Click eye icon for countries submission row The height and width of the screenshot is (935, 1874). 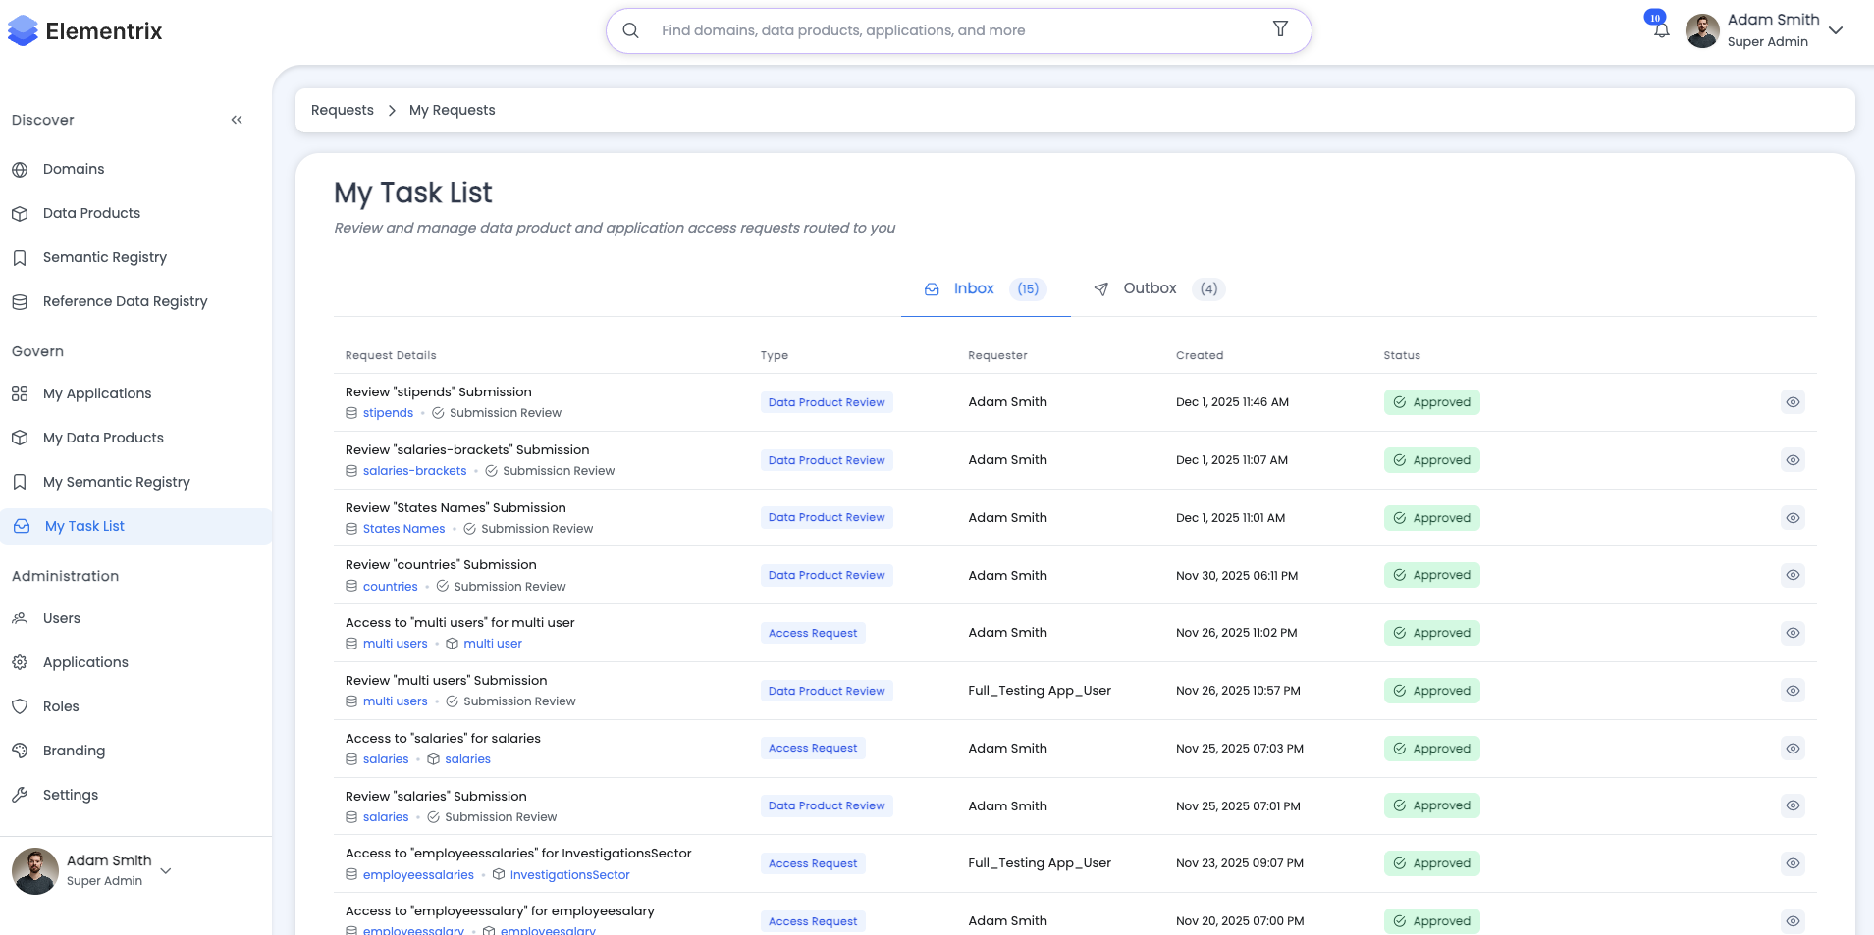(x=1793, y=575)
